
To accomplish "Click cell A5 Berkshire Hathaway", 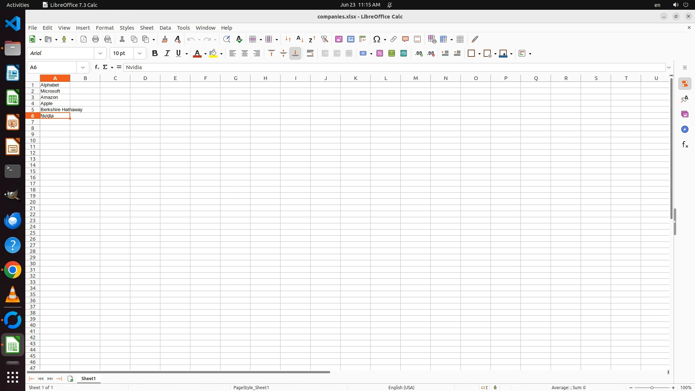I will click(x=55, y=109).
